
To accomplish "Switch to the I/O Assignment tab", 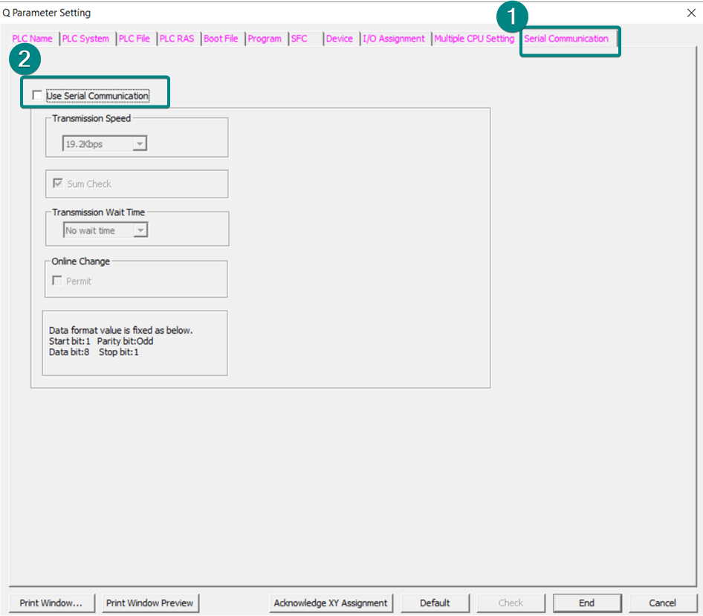I will pos(394,39).
